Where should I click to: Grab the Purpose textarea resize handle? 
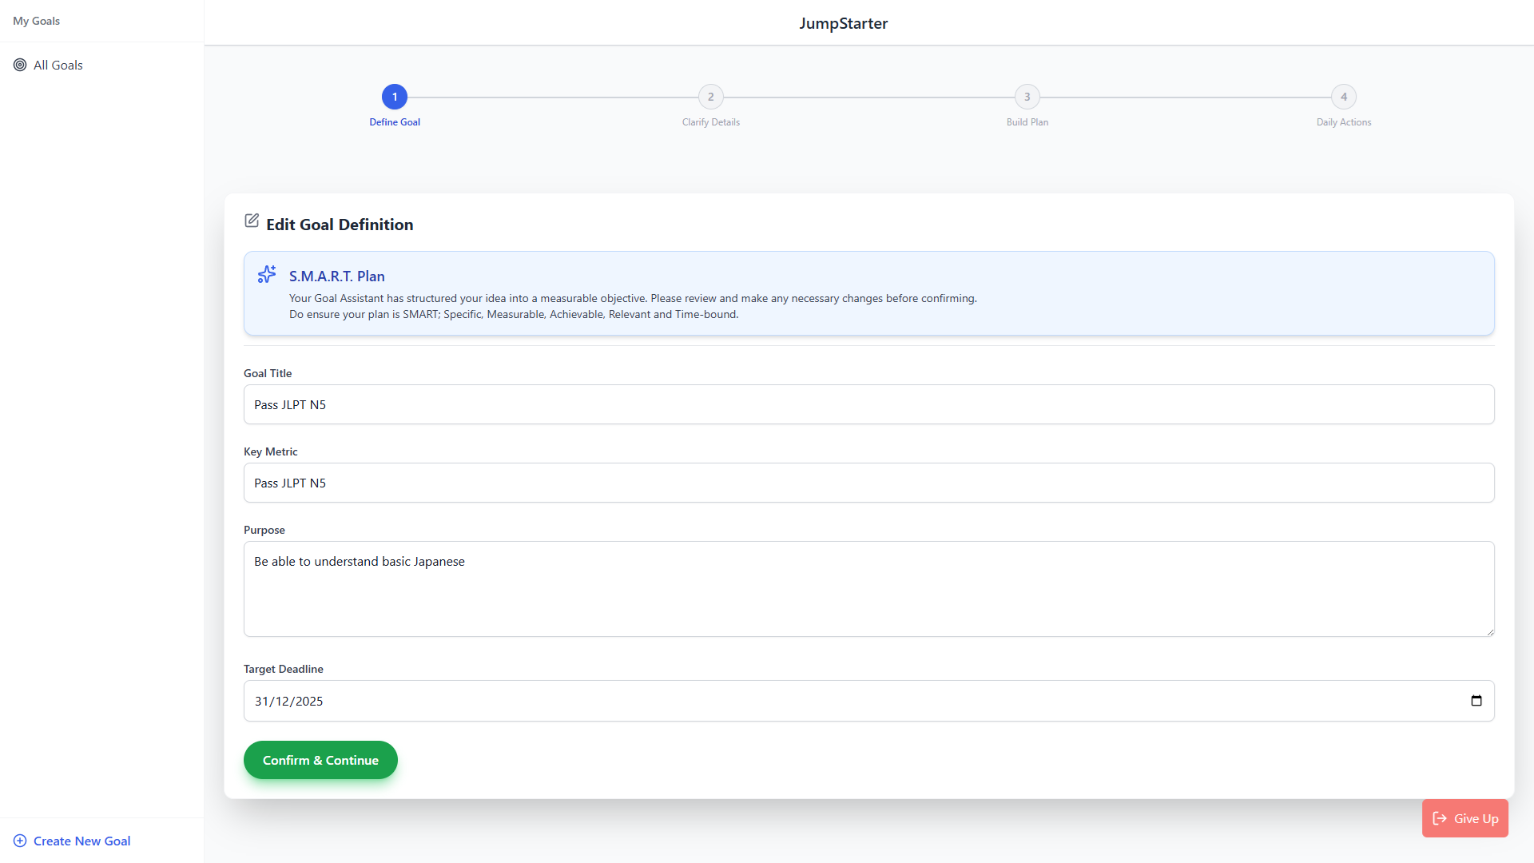point(1490,632)
